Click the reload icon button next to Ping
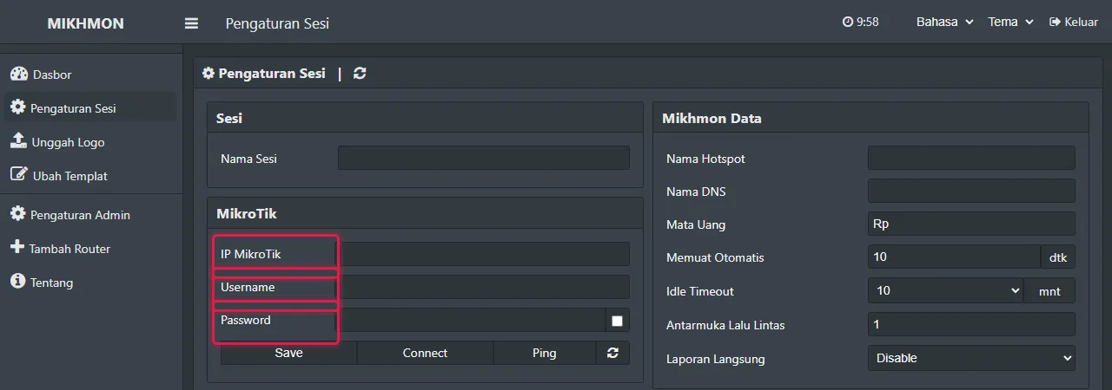This screenshot has width=1112, height=390. [x=612, y=353]
